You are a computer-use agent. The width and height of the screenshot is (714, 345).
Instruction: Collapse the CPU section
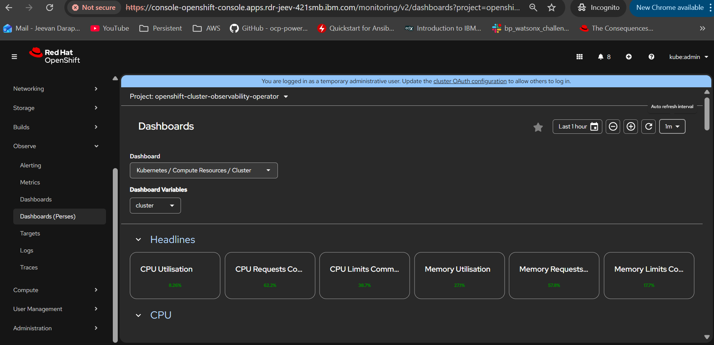tap(139, 315)
